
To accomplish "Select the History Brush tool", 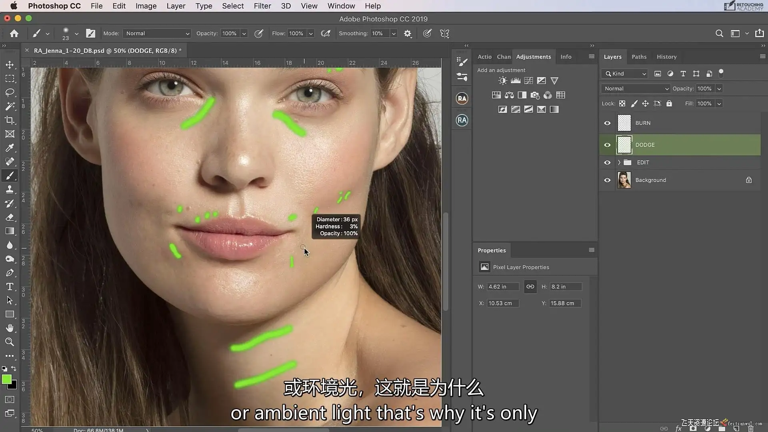I will [x=10, y=204].
